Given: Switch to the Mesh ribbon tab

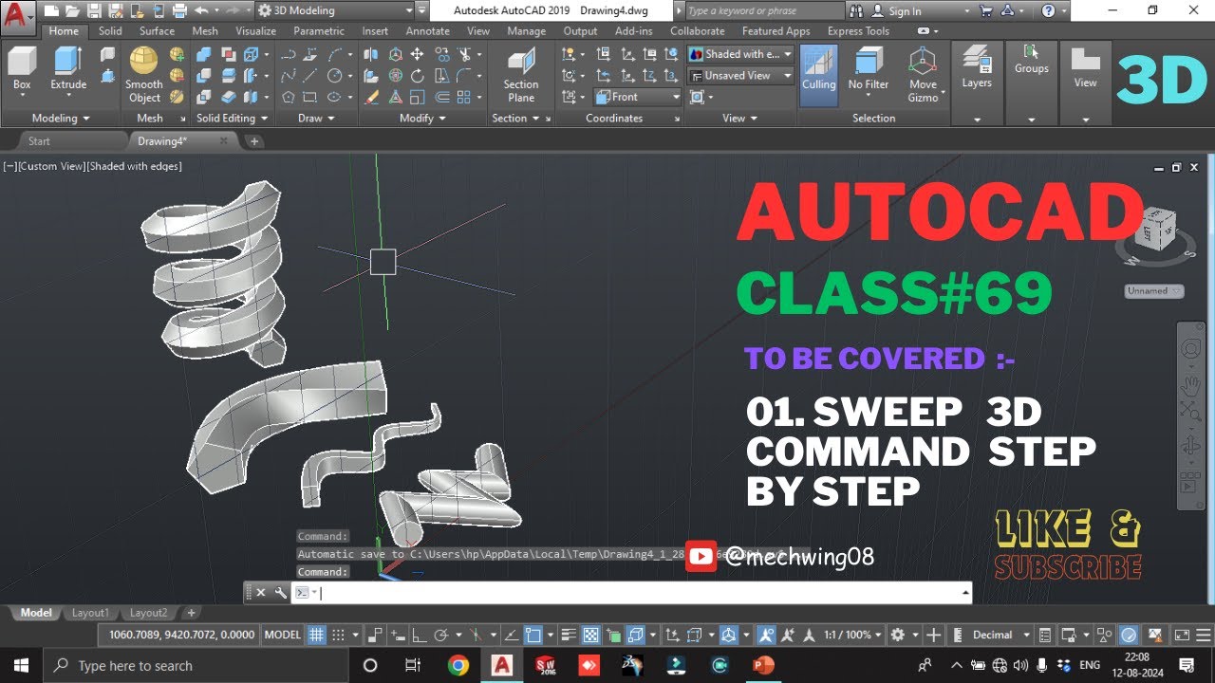Looking at the screenshot, I should point(205,30).
